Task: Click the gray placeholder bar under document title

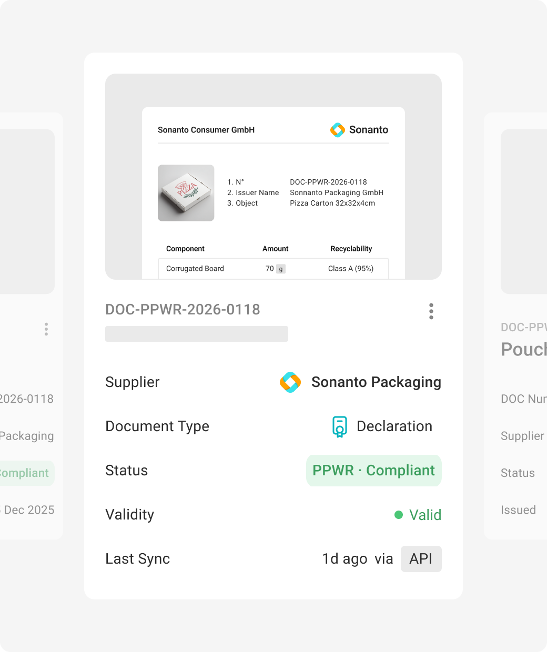Action: 196,334
